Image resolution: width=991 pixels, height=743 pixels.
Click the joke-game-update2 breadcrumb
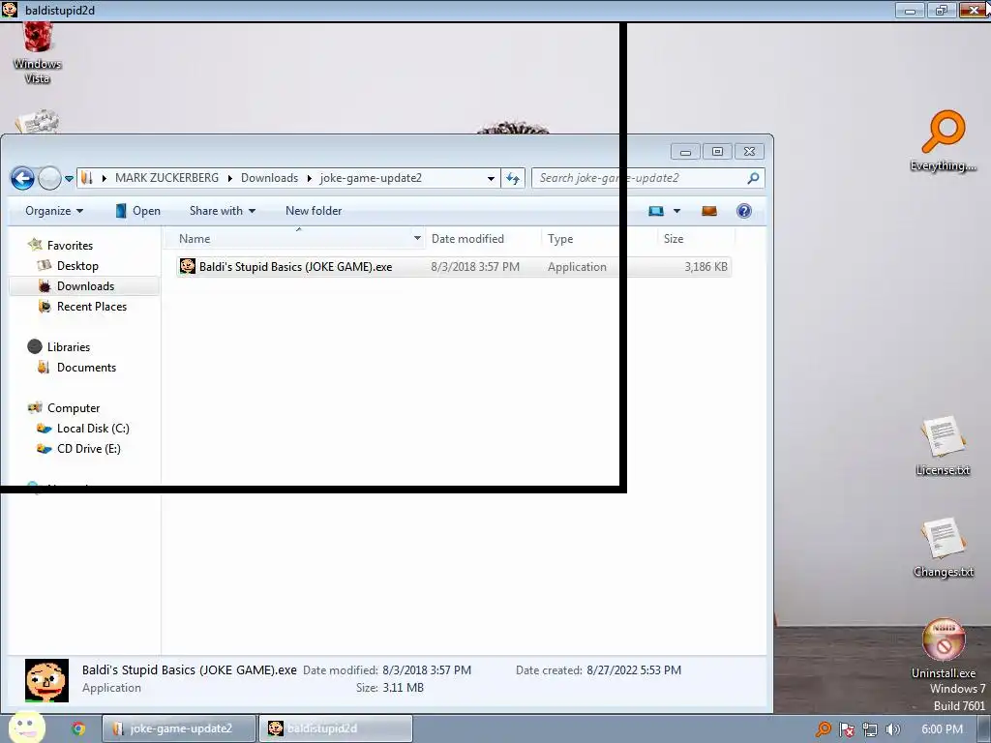[x=371, y=178]
